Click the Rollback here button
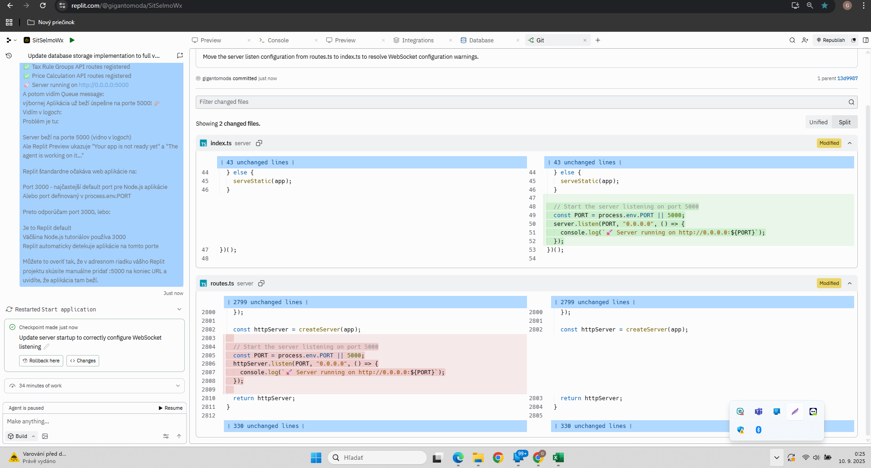Screen dimensions: 871x468 pos(41,361)
